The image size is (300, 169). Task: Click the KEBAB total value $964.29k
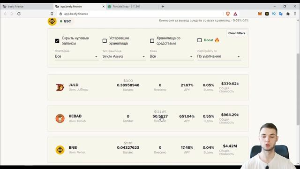tap(230, 115)
